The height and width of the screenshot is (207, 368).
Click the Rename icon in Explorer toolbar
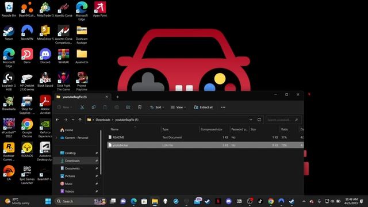[x=117, y=108]
